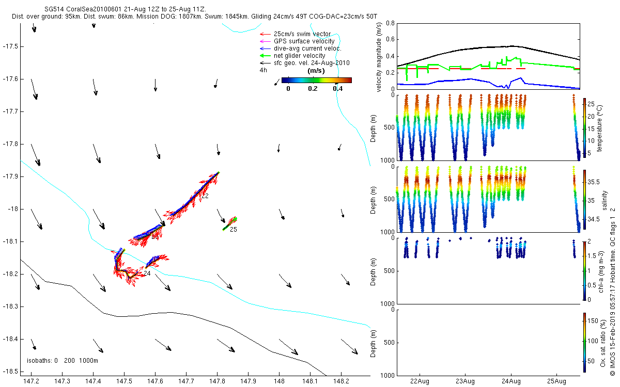The width and height of the screenshot is (620, 387).
Task: Click the '25Aug' time axis tick label
Action: tap(557, 381)
